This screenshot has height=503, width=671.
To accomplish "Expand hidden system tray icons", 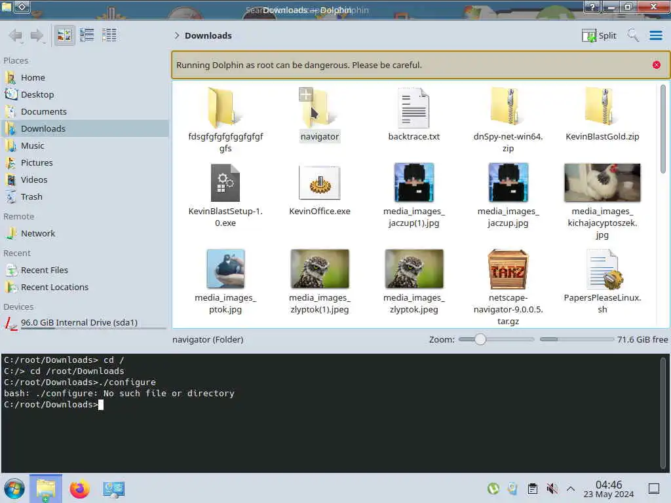I will coord(571,488).
